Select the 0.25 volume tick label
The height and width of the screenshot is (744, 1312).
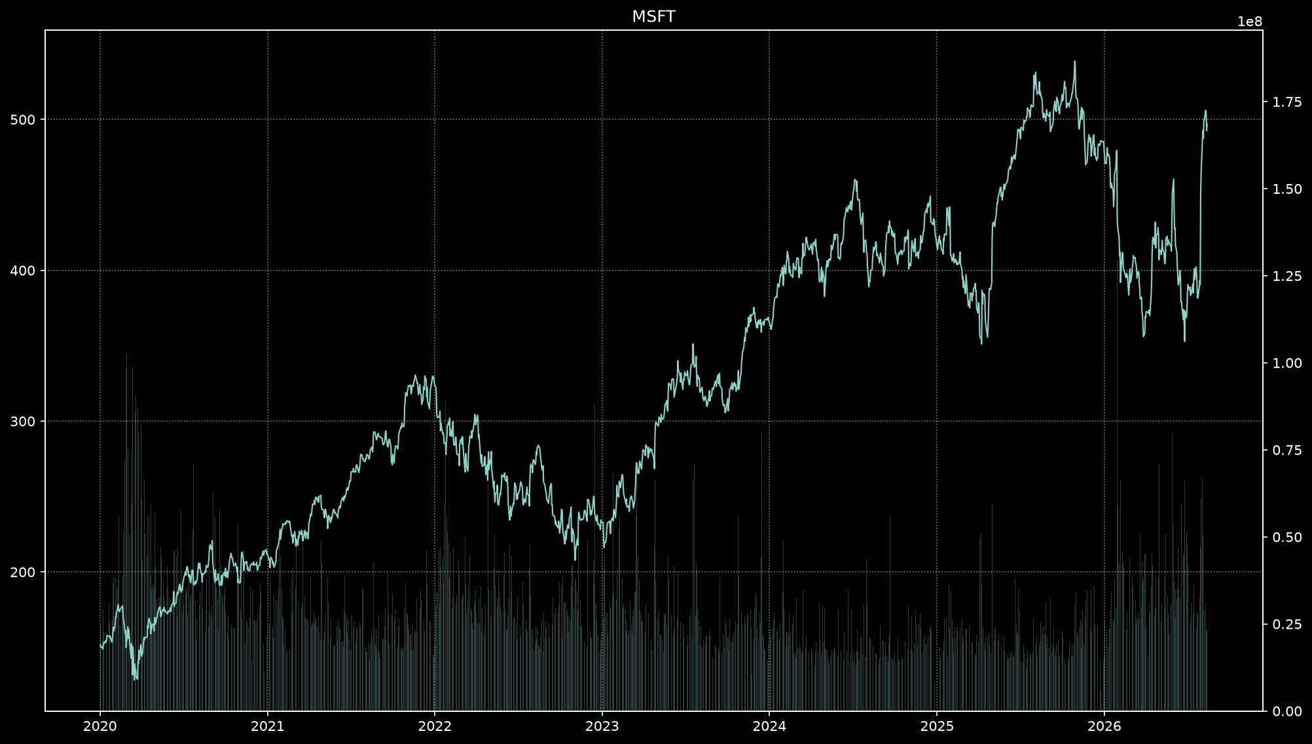pyautogui.click(x=1287, y=624)
